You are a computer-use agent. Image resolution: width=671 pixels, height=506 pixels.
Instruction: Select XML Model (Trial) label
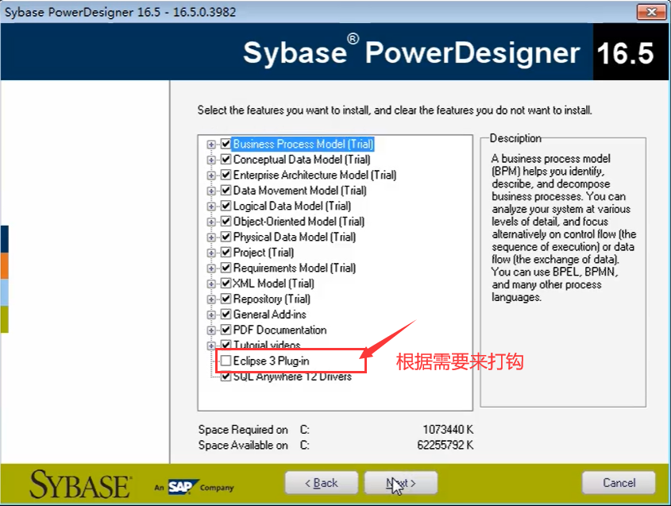coord(273,284)
